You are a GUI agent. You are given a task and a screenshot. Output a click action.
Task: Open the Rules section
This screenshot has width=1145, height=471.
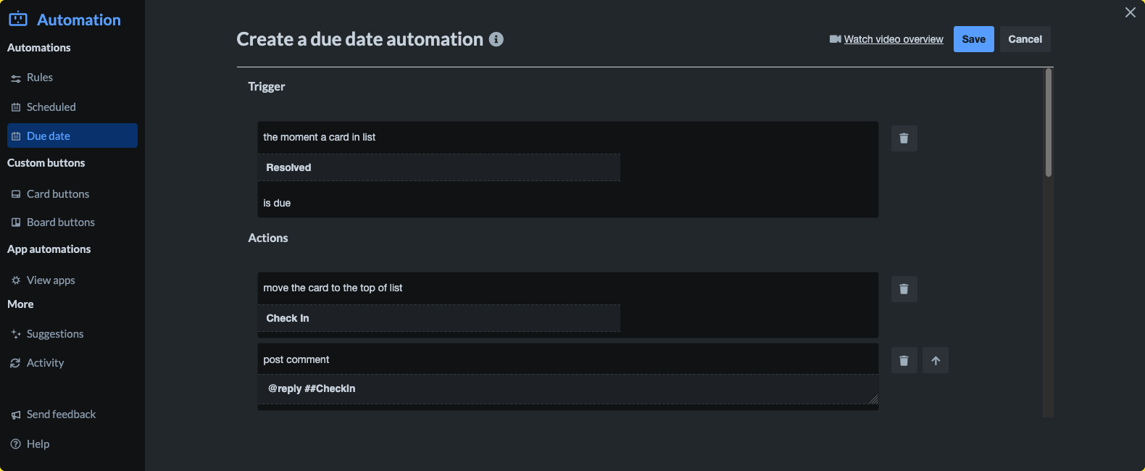click(40, 78)
